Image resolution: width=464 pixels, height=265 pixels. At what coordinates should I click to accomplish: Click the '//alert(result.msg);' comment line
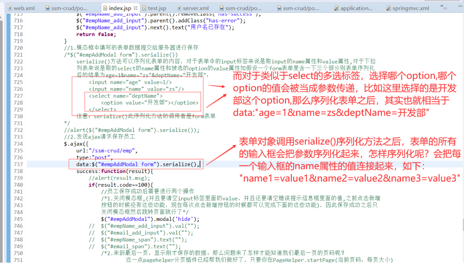[119, 178]
